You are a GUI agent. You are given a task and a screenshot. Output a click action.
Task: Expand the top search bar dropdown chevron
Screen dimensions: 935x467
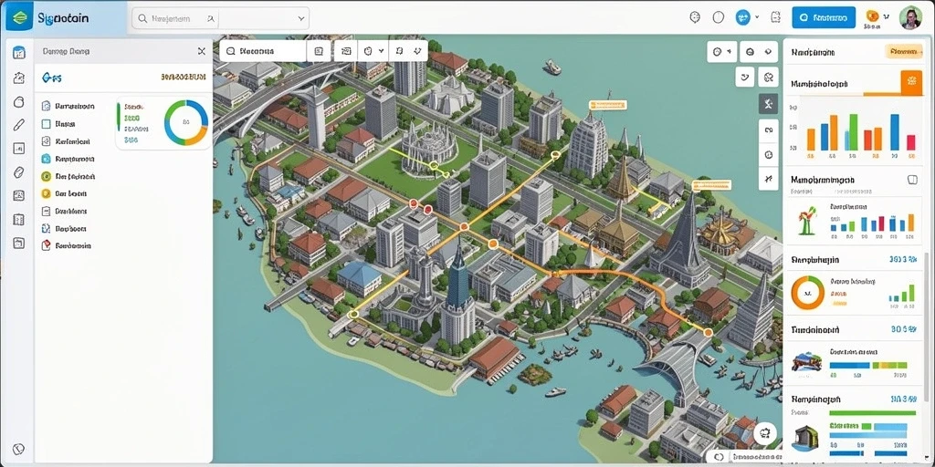click(299, 18)
